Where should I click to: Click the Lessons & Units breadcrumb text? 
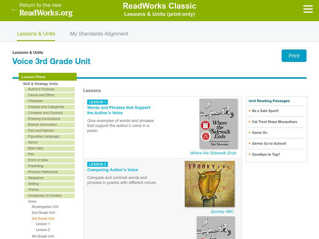pyautogui.click(x=28, y=53)
